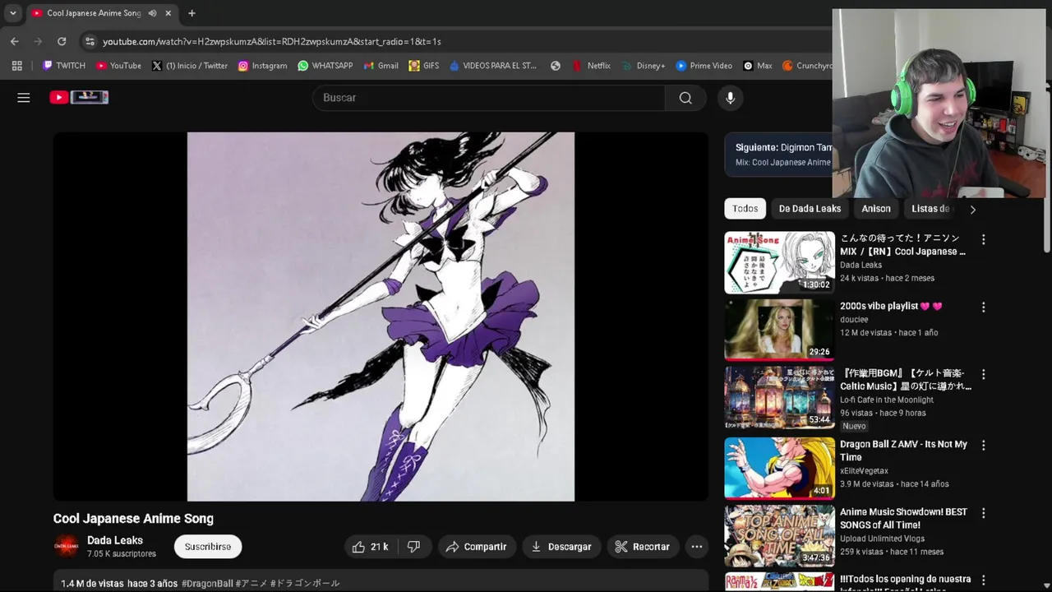Like the video with thumbs up
This screenshot has width=1052, height=592.
coord(369,547)
